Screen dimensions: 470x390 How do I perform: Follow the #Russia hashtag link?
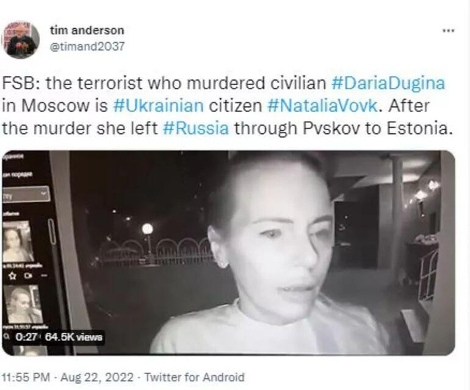pyautogui.click(x=195, y=128)
